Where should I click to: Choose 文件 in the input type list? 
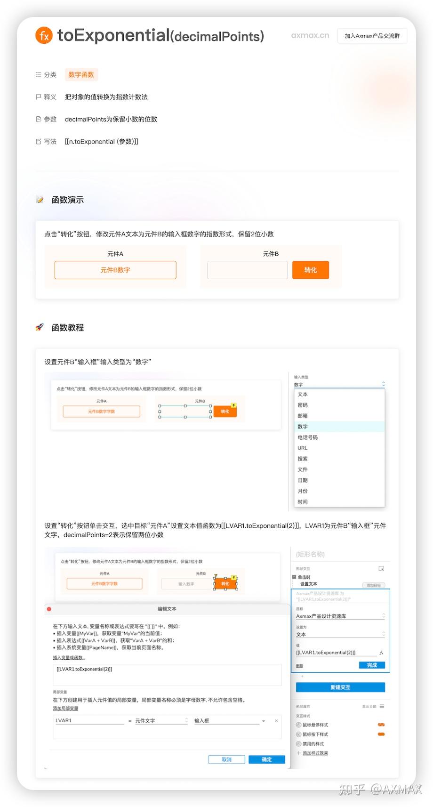click(339, 469)
